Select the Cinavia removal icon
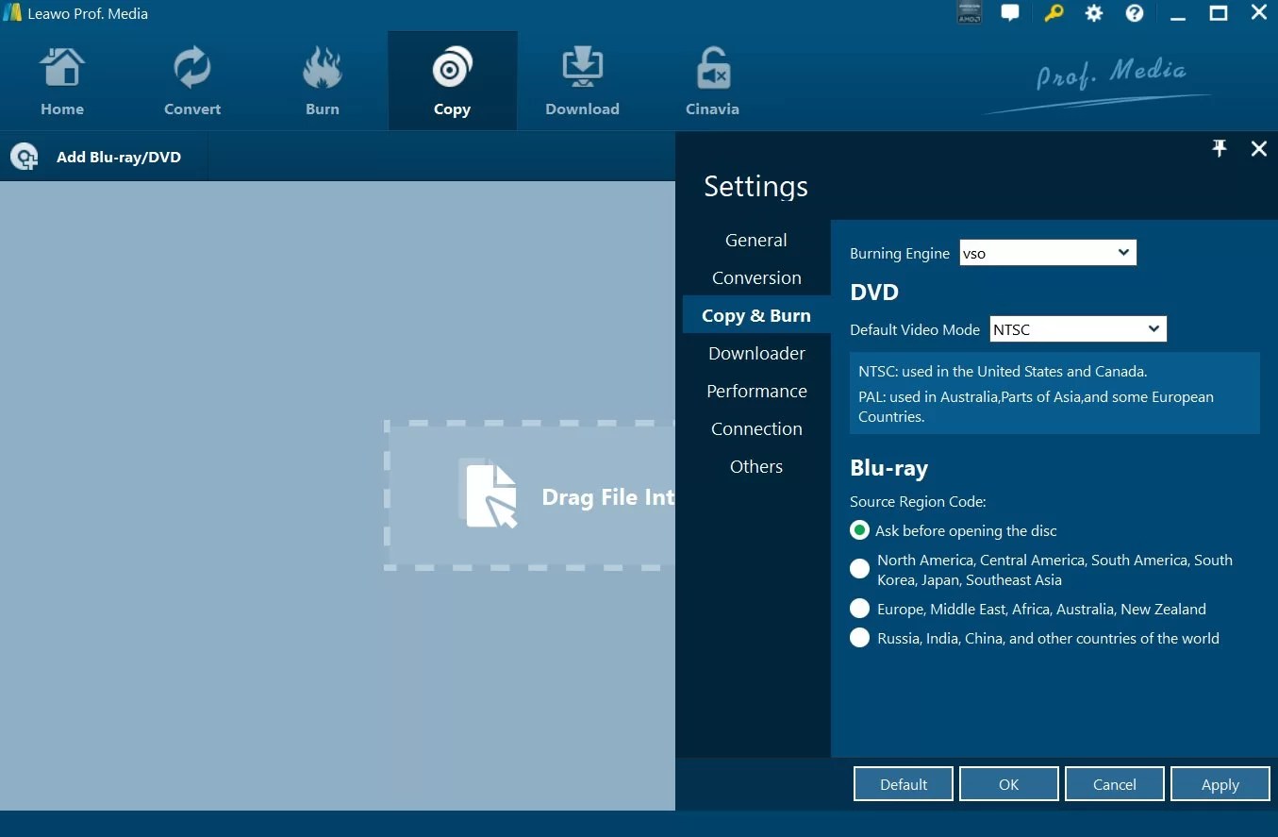 (712, 80)
